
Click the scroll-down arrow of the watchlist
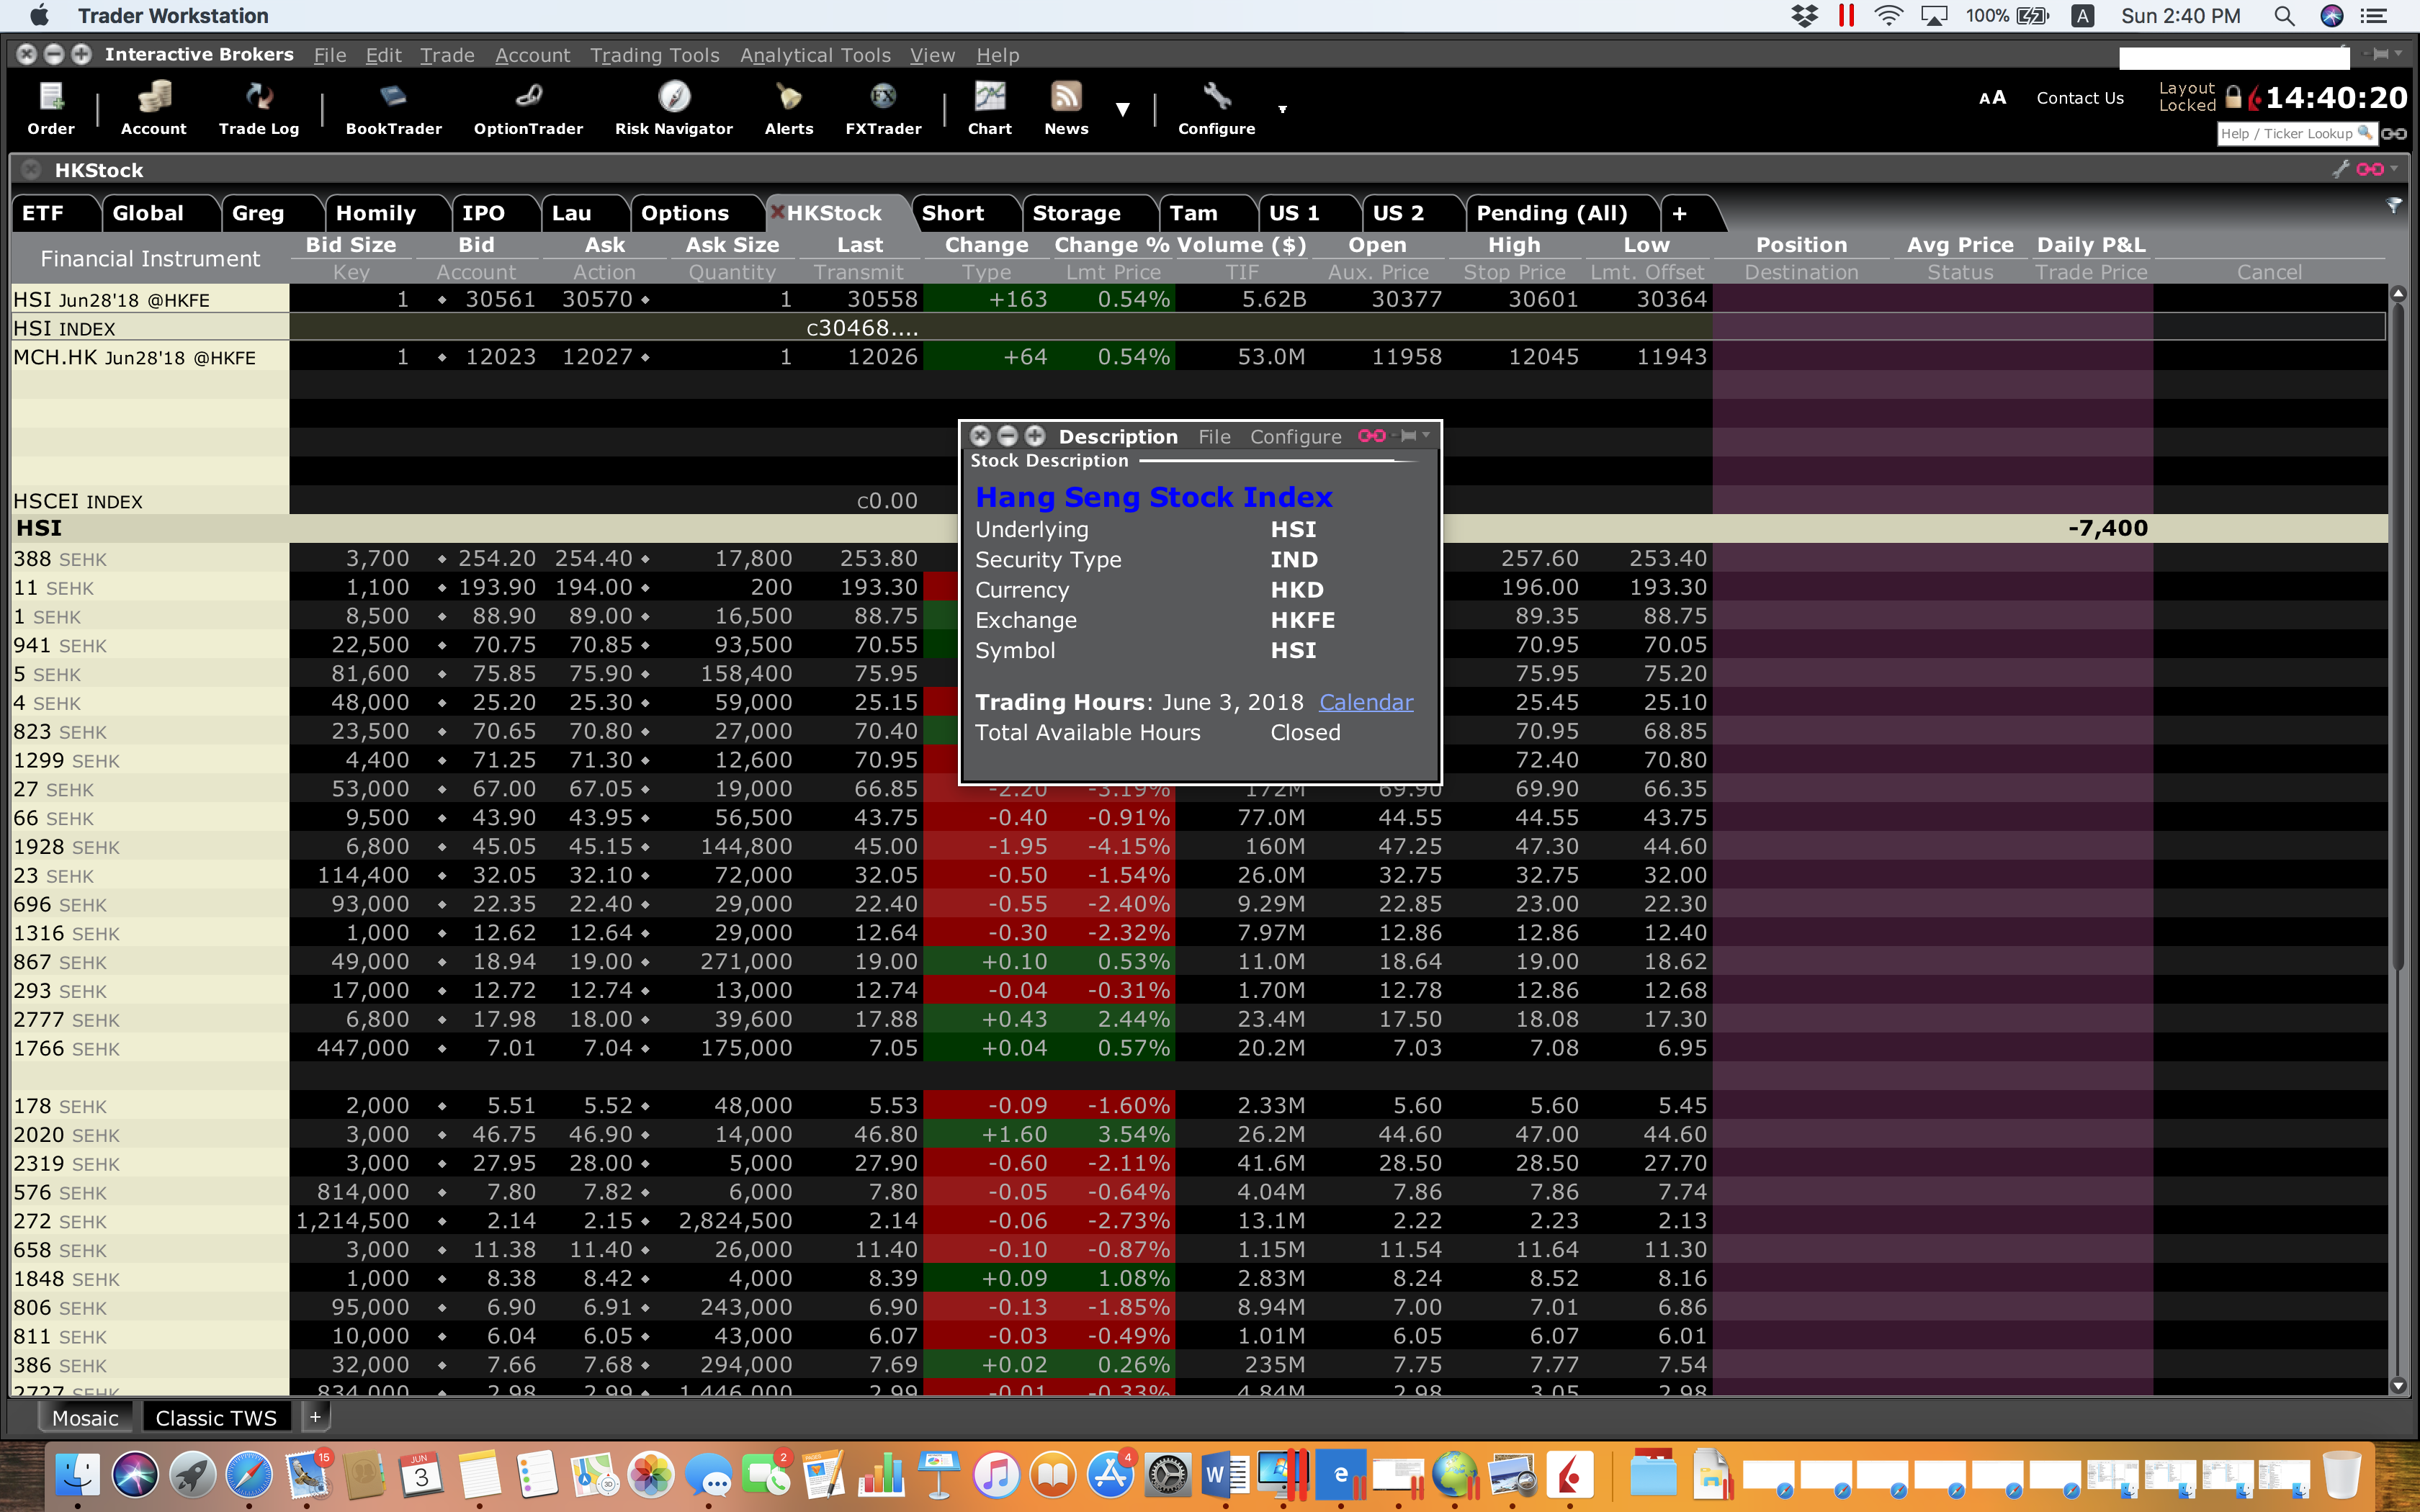pyautogui.click(x=2397, y=1386)
